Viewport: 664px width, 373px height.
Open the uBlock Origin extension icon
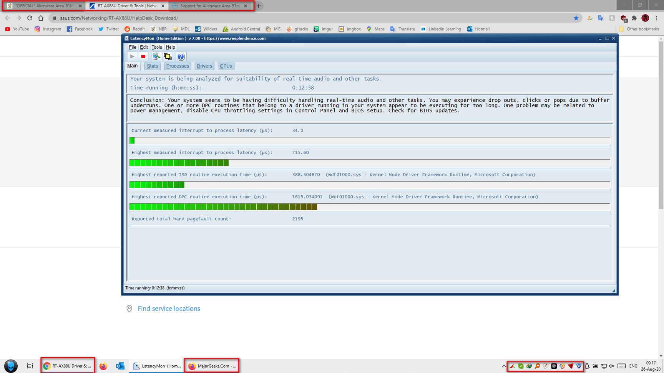point(624,18)
